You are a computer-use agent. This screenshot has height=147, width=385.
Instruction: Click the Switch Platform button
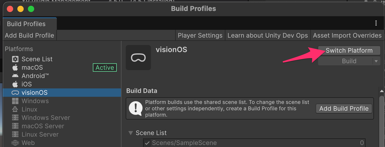pos(349,50)
